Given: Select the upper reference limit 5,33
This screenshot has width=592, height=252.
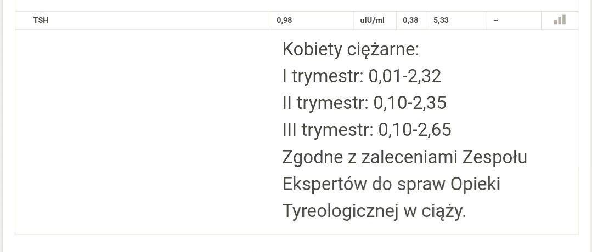Looking at the screenshot, I should point(441,21).
